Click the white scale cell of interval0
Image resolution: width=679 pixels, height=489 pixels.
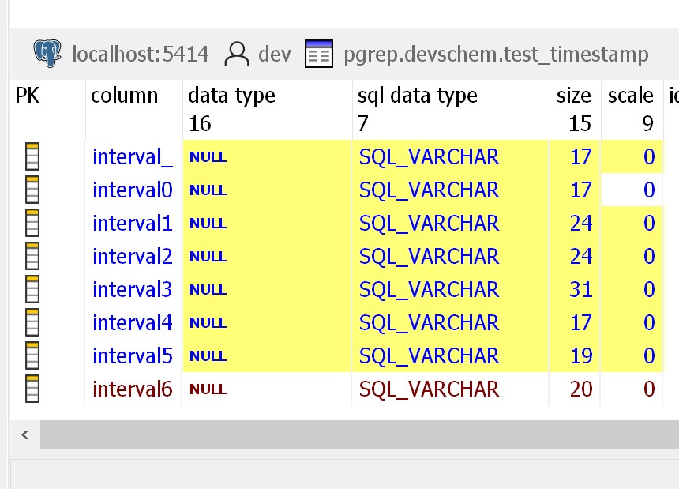pyautogui.click(x=632, y=190)
